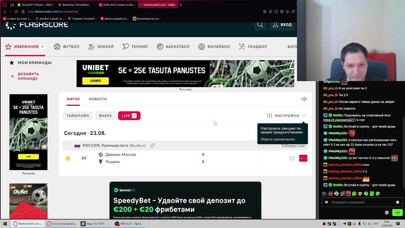
Task: Reload the current page
Action: 16,12
